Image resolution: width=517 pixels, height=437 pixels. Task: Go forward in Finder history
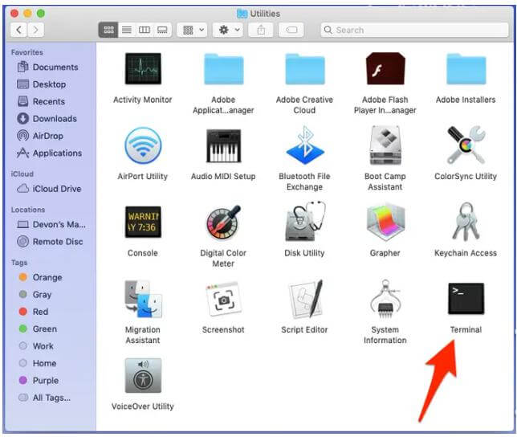(35, 30)
